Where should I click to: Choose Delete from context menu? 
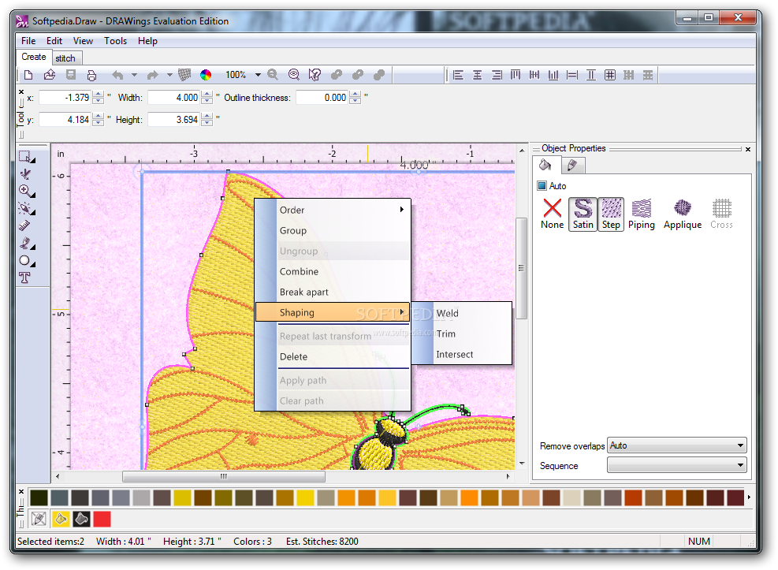333,356
